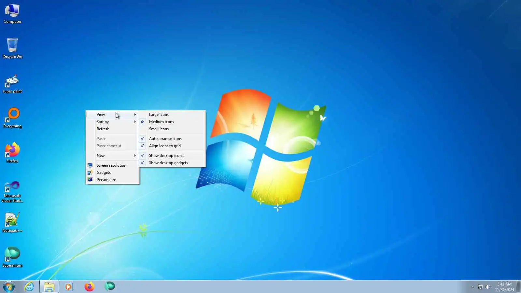The image size is (521, 293).
Task: Choose Small icons option
Action: (172, 129)
